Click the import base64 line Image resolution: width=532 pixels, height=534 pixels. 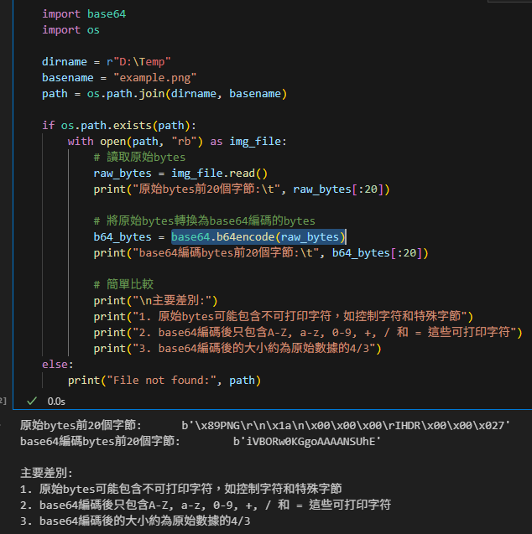84,14
